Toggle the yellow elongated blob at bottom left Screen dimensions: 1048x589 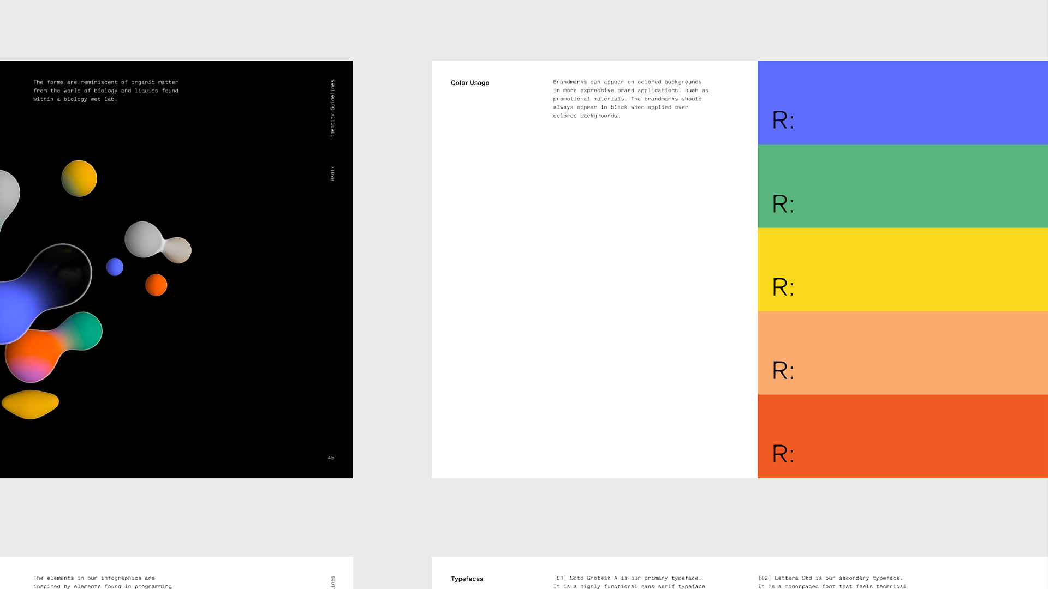pos(31,404)
